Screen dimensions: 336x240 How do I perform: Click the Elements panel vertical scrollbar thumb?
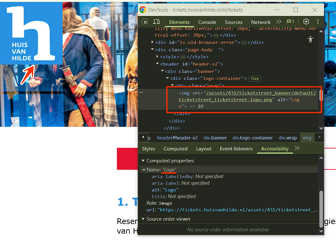[x=321, y=95]
